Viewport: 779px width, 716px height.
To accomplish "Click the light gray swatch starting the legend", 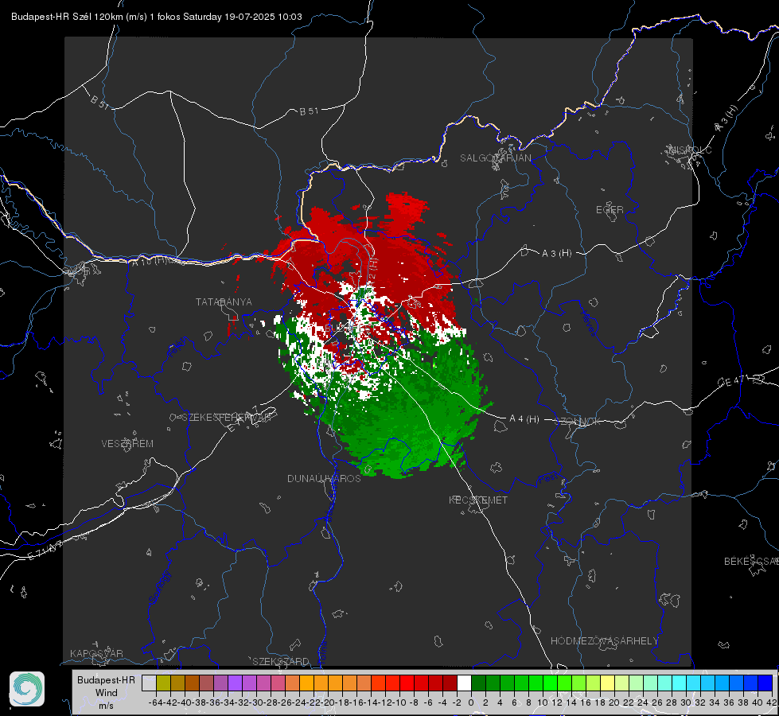I will click(149, 683).
